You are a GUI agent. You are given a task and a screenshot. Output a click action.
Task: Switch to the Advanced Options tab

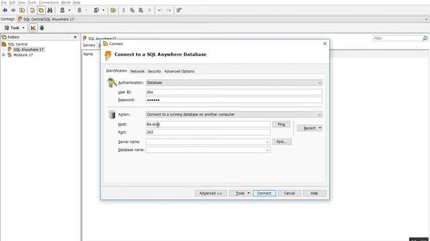(179, 72)
